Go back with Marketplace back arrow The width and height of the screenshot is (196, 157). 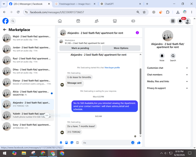pos(5,30)
